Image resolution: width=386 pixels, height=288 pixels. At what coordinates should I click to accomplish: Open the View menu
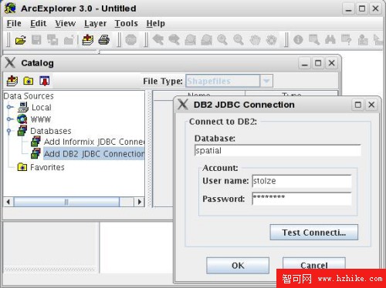pyautogui.click(x=66, y=23)
